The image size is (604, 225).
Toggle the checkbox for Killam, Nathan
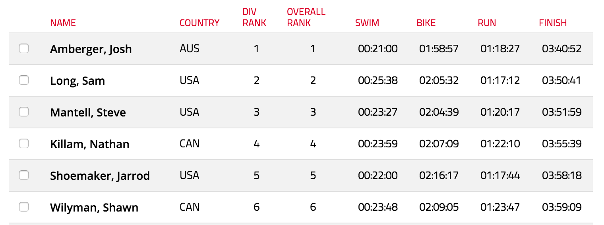click(24, 143)
